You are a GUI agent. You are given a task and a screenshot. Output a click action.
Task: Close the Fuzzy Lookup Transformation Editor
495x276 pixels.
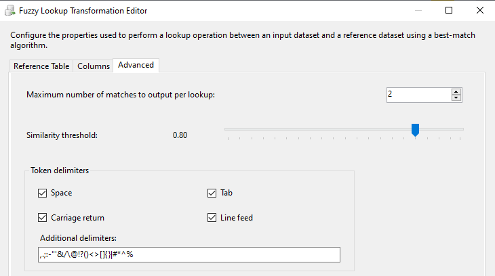[479, 11]
